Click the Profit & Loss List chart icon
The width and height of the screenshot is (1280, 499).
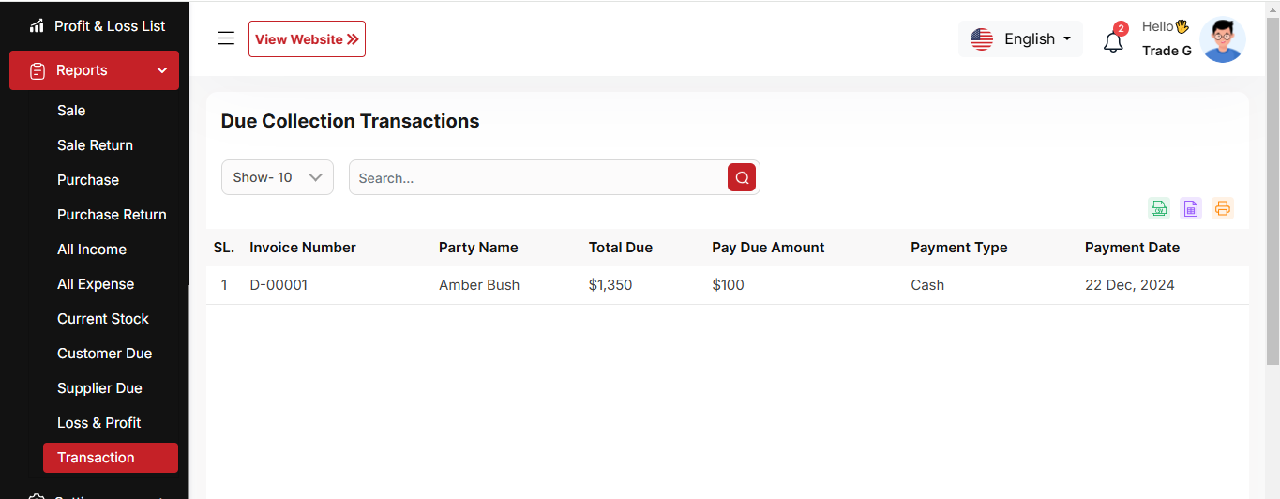pyautogui.click(x=38, y=26)
